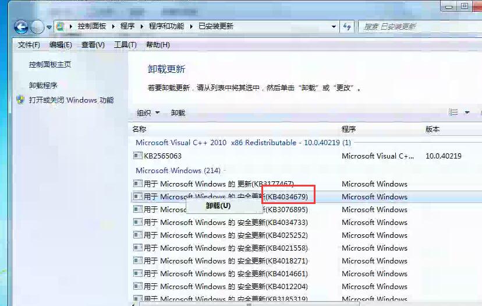Click the icon of the KB3076895 row
This screenshot has height=306, width=482.
[x=138, y=209]
